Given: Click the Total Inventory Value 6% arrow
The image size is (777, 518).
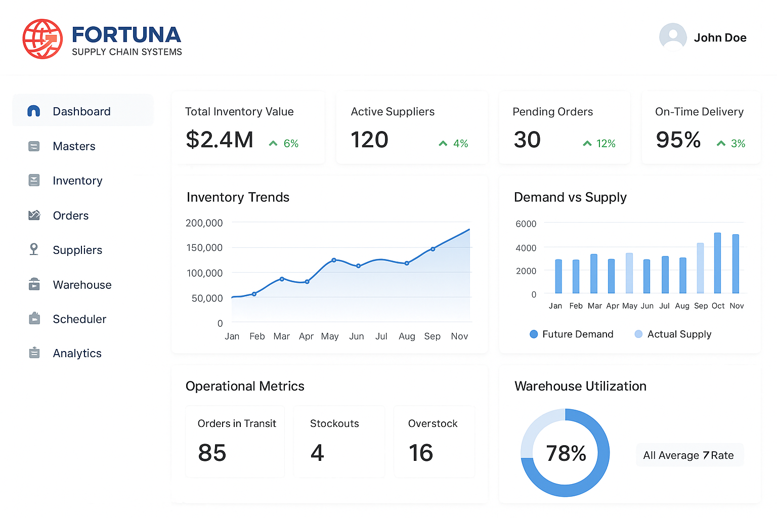Looking at the screenshot, I should coord(273,144).
